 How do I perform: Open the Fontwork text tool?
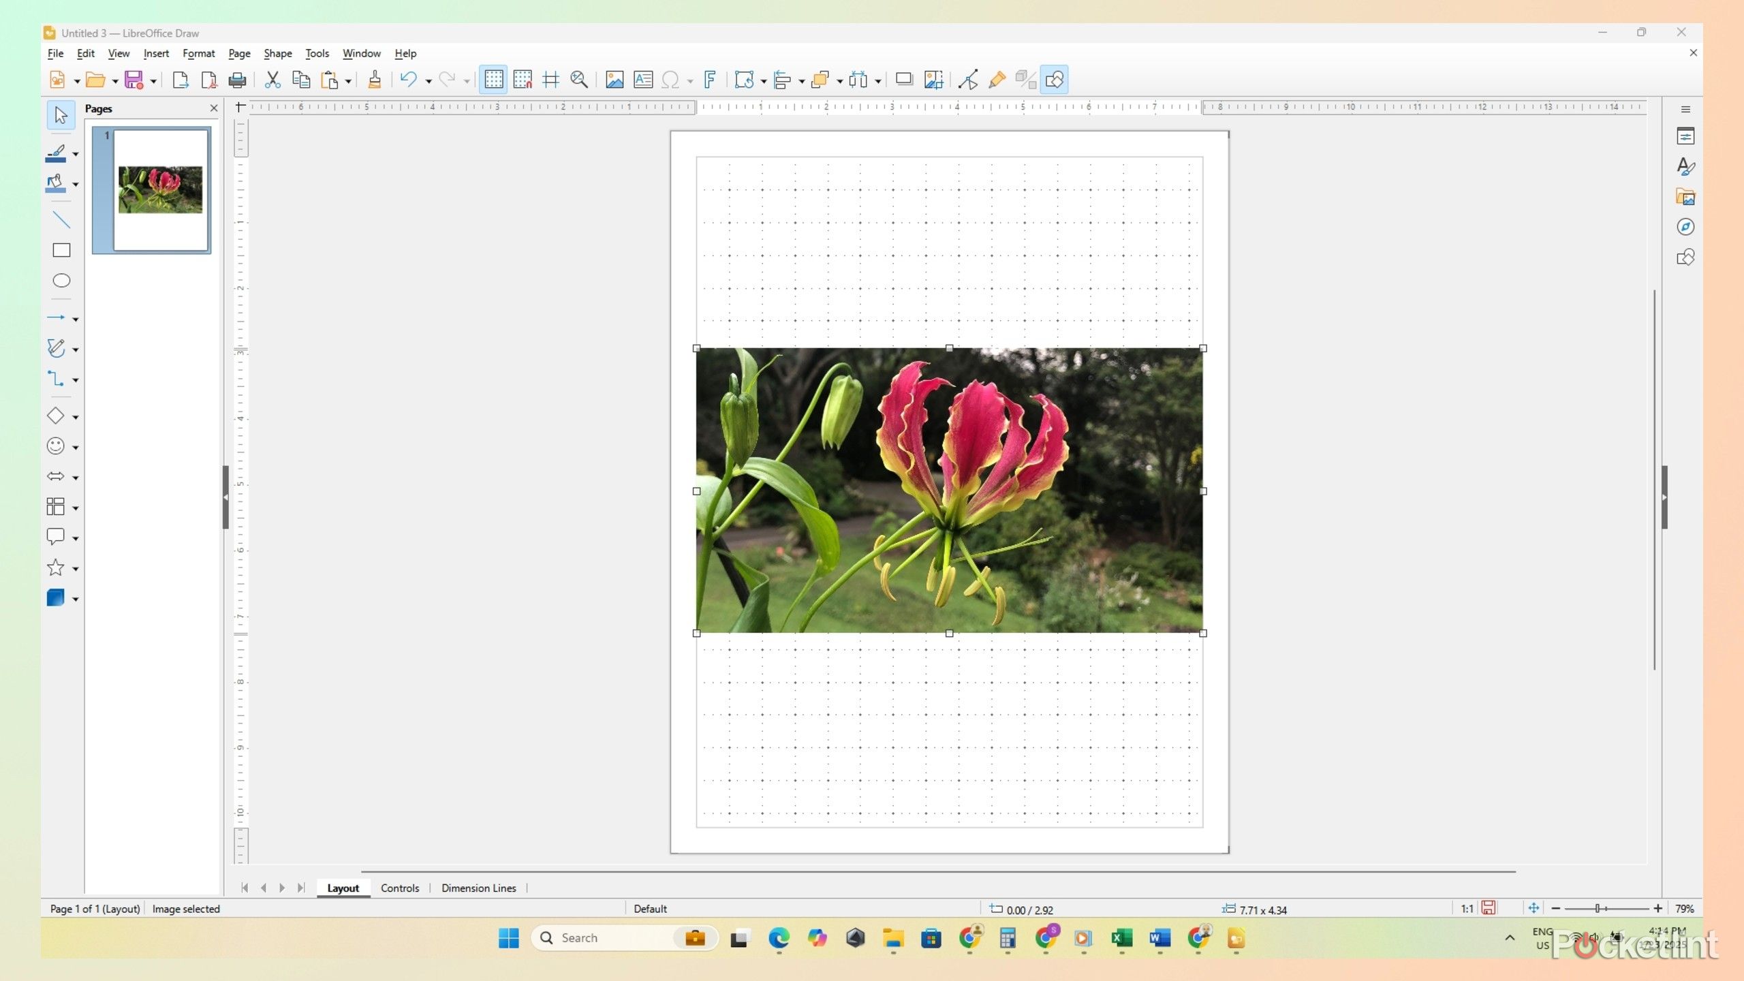[711, 79]
